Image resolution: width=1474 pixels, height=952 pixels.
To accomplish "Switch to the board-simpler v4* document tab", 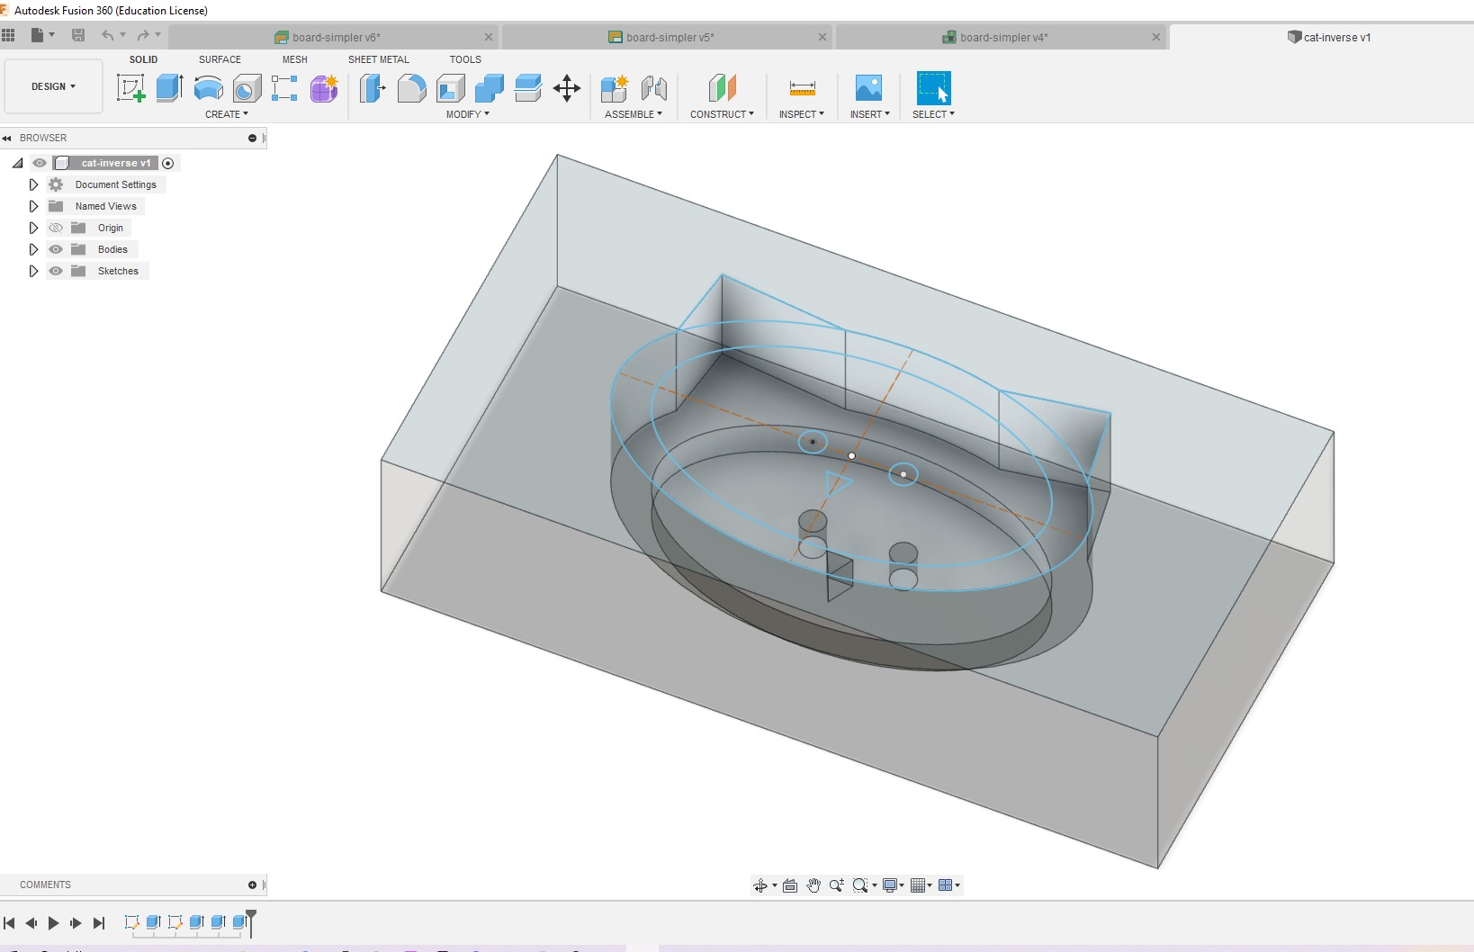I will click(x=1001, y=37).
